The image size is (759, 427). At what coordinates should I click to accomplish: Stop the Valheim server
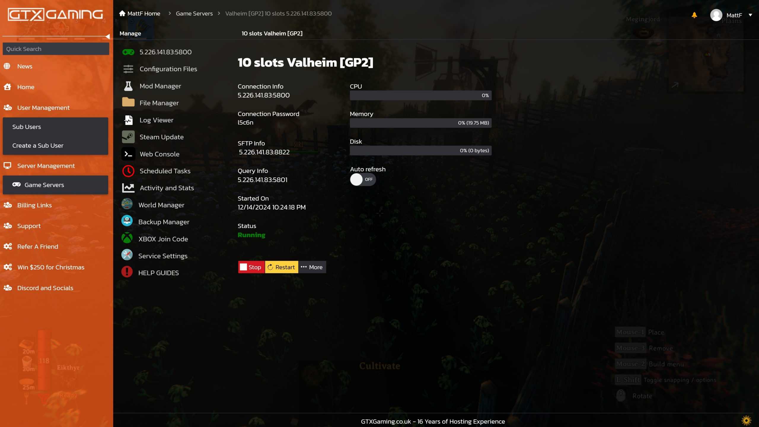click(251, 267)
